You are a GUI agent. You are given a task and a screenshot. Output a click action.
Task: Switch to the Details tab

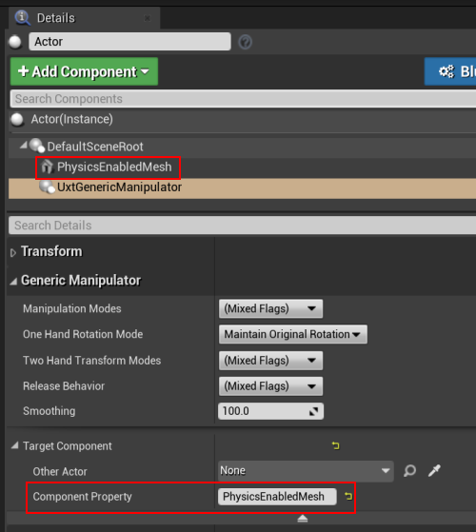pyautogui.click(x=55, y=18)
